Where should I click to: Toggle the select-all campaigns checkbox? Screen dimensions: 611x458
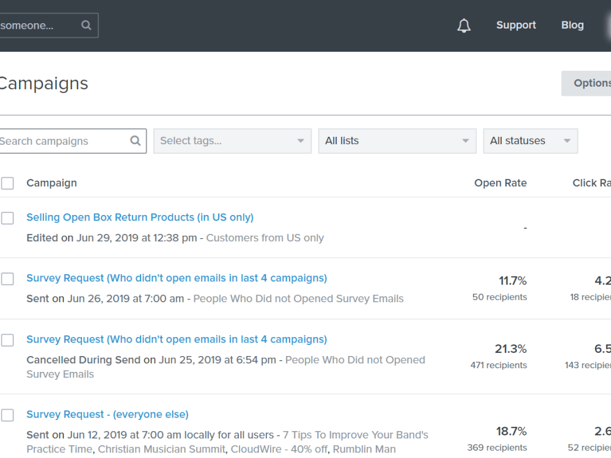tap(7, 183)
